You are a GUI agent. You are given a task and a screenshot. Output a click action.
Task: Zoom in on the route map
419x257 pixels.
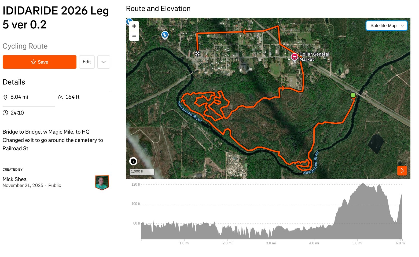134,26
